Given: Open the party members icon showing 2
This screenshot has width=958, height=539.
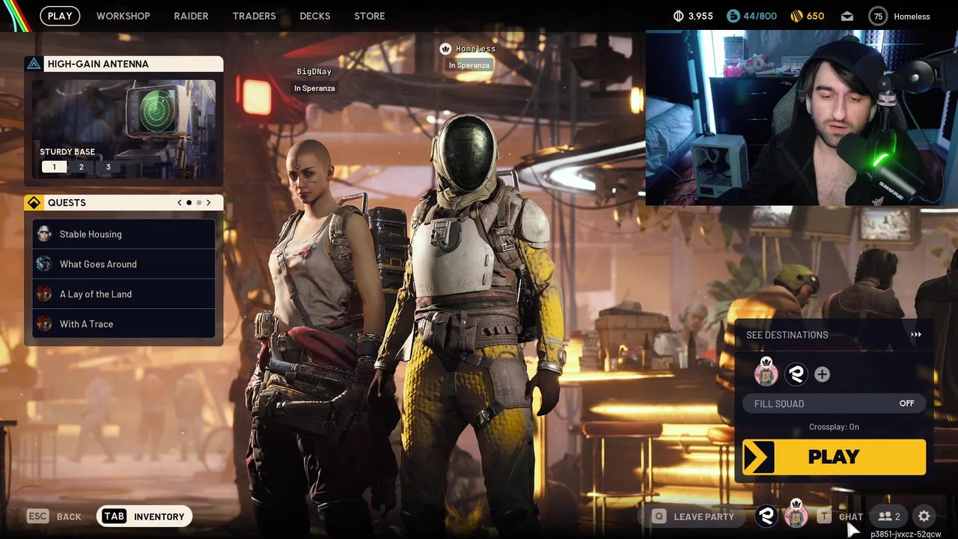Looking at the screenshot, I should coord(889,517).
